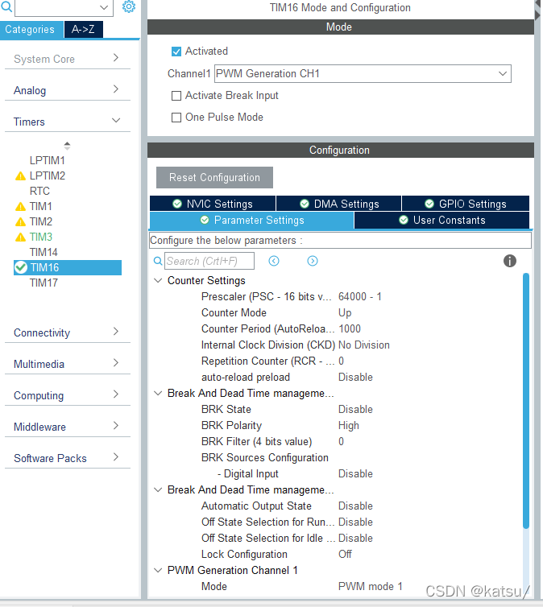Enable Activate Break Input checkbox
This screenshot has height=607, width=543.
click(x=176, y=96)
